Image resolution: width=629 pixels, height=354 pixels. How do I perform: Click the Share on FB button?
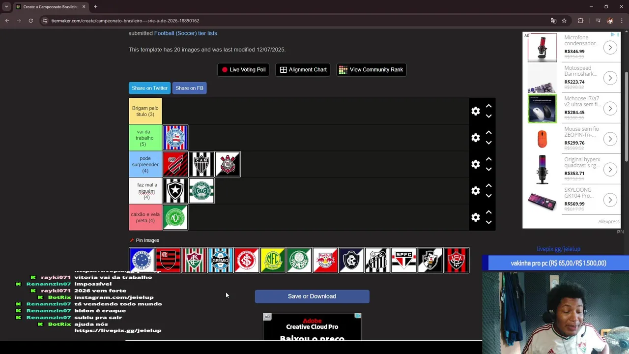189,88
